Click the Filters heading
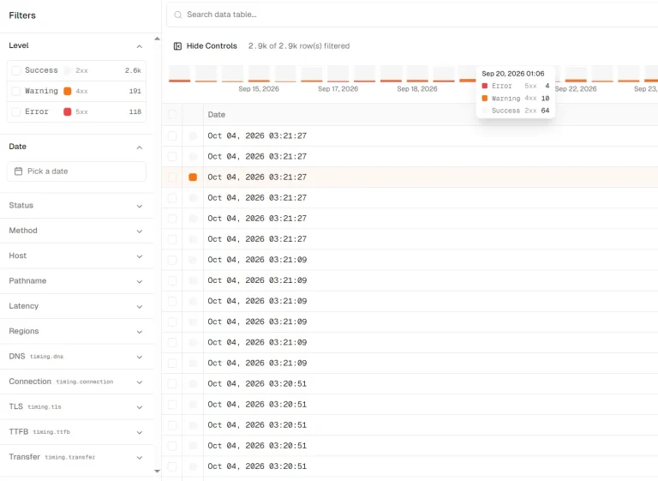658x481 pixels. (x=22, y=15)
